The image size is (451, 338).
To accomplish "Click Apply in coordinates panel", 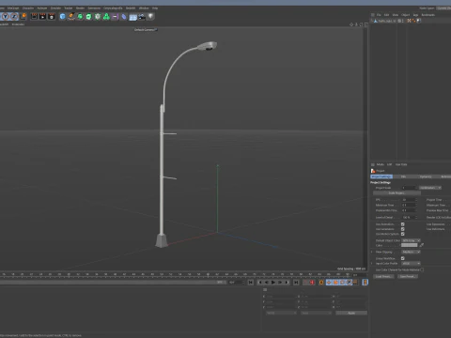I will coord(351,313).
